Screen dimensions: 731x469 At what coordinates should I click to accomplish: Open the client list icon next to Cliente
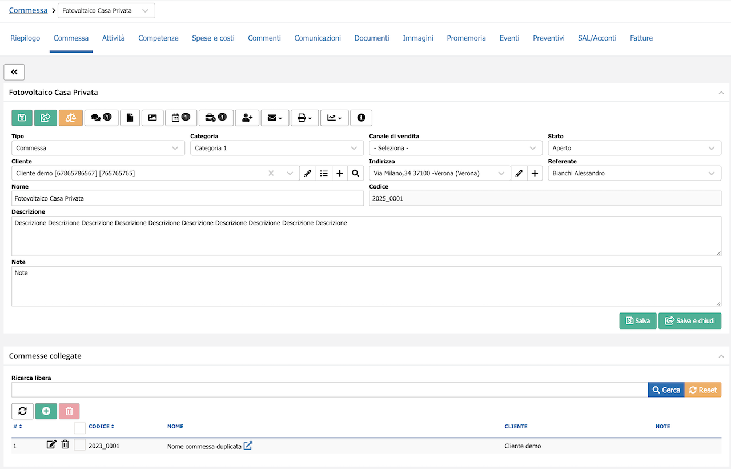tap(324, 173)
